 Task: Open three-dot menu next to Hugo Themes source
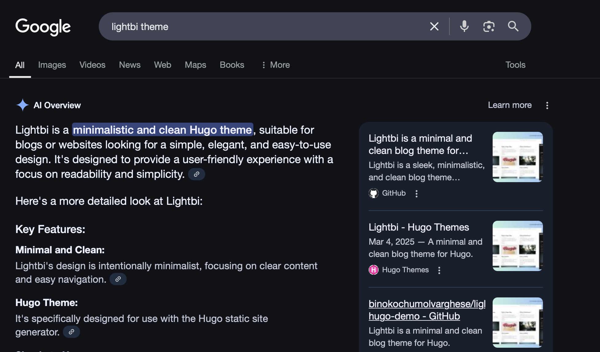pos(439,270)
